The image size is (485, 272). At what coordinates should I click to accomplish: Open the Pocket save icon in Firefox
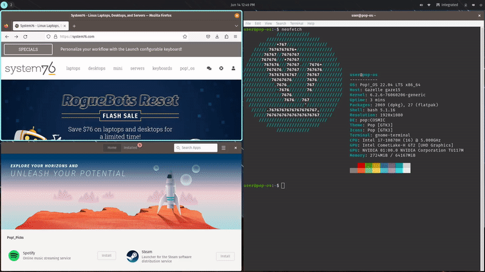pyautogui.click(x=208, y=36)
